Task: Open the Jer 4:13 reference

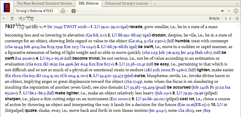Action: point(187,53)
